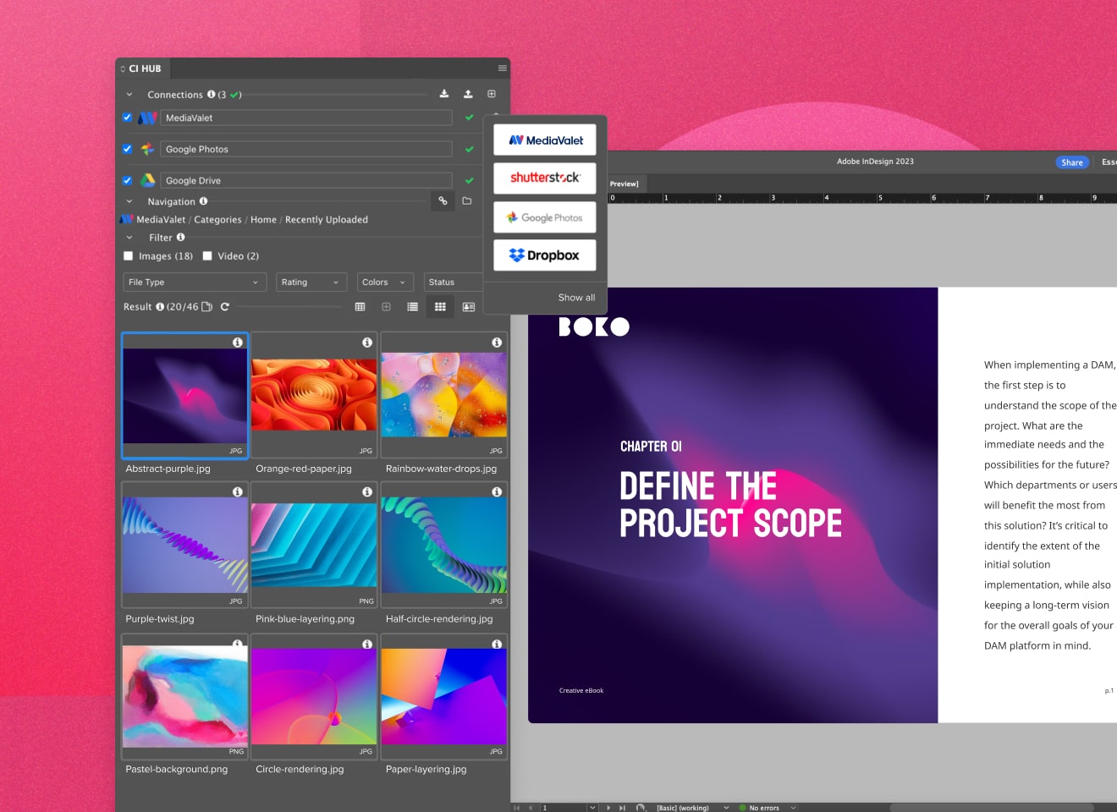Switch to thumbnail grid view icon
Viewport: 1117px width, 812px height.
440,307
